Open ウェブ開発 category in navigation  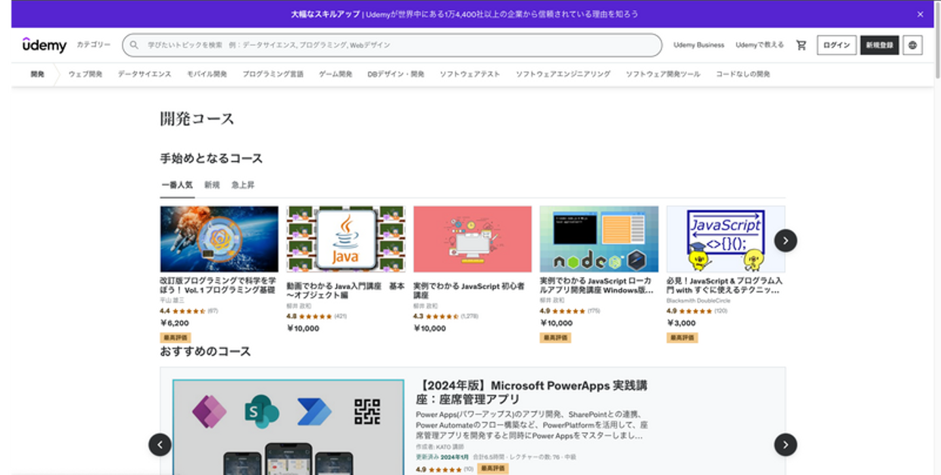pos(86,74)
